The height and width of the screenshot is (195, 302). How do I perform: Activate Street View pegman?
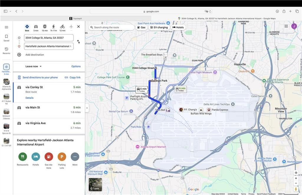tap(296, 189)
